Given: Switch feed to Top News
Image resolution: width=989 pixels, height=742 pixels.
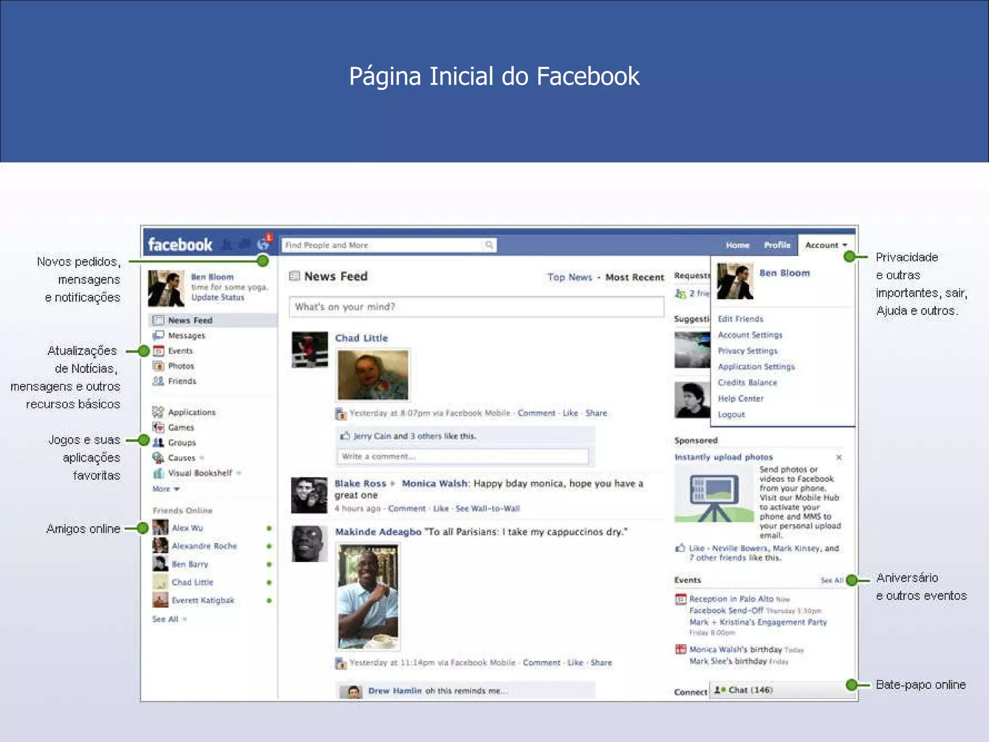Looking at the screenshot, I should point(570,277).
